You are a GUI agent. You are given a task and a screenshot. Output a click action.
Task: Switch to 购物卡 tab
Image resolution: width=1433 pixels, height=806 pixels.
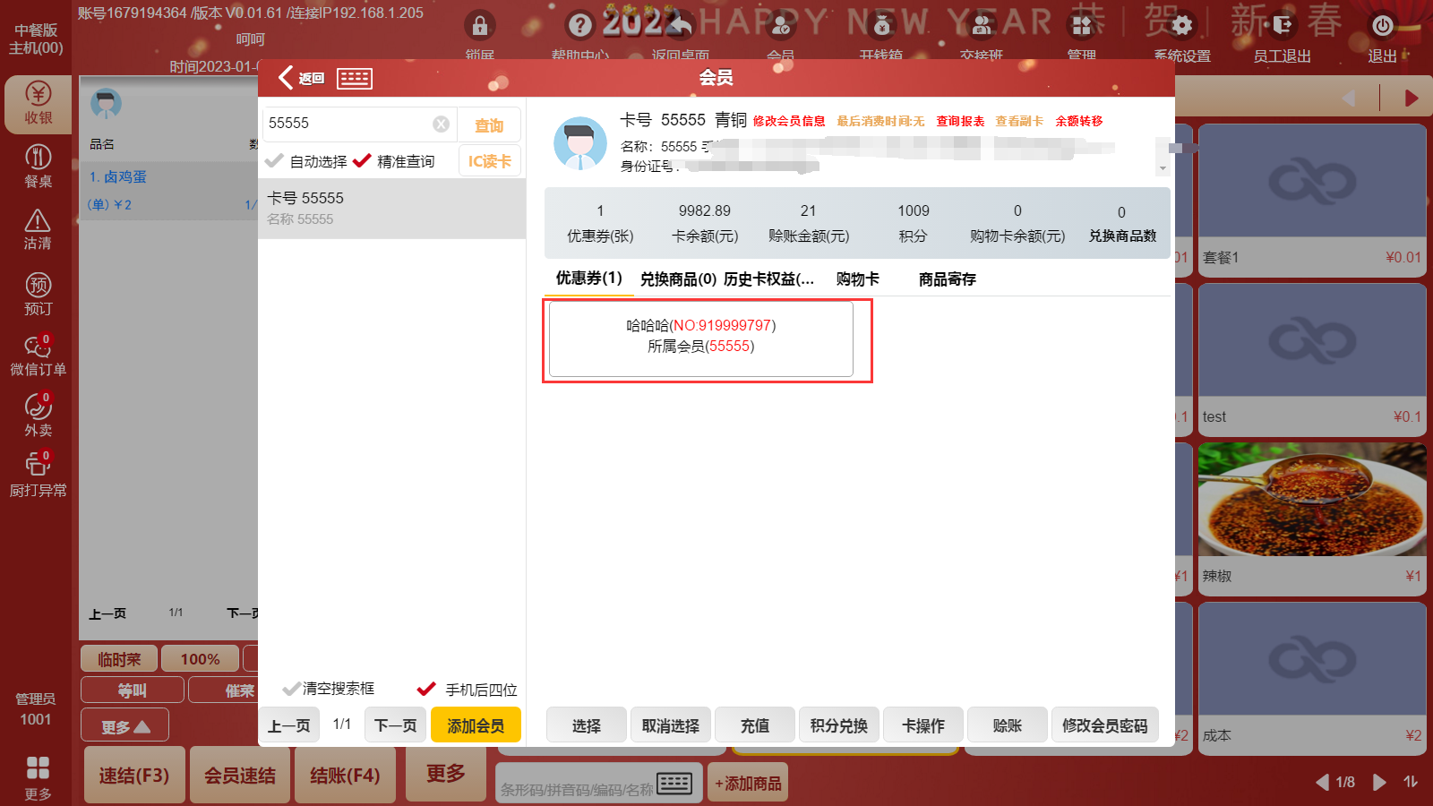click(857, 279)
